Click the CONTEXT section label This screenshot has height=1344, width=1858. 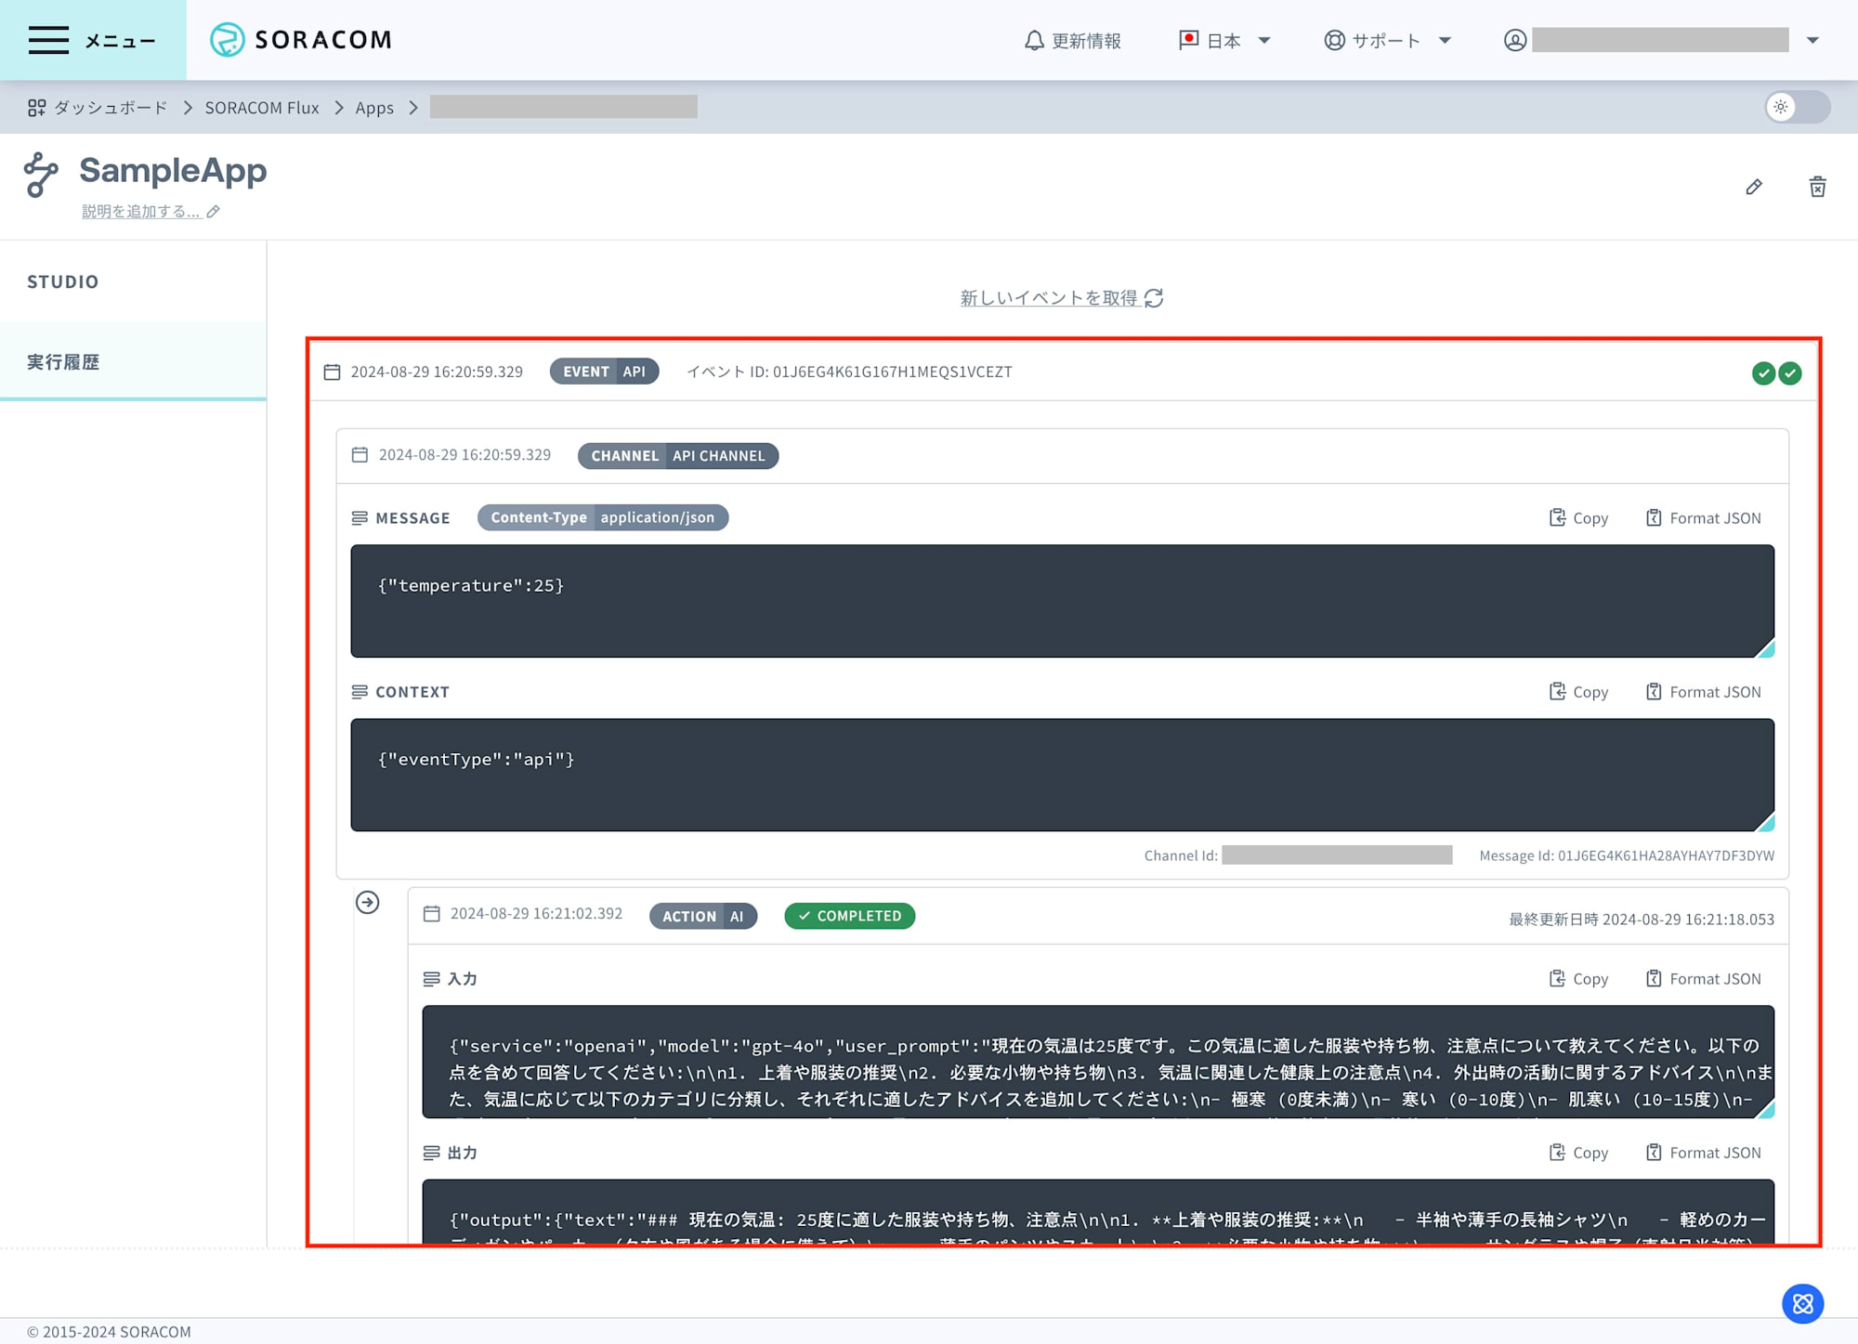point(412,692)
